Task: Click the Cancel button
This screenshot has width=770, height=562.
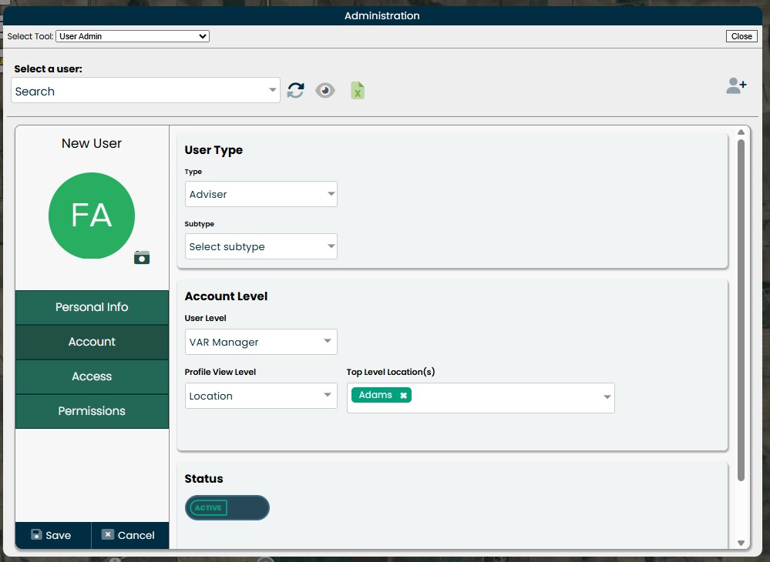Action: [x=129, y=535]
